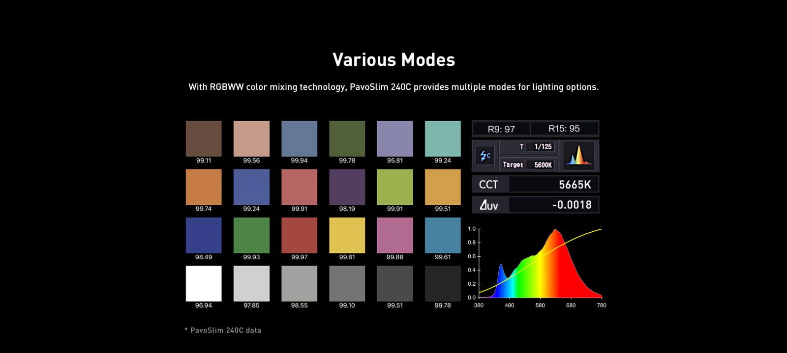Click the -0.0018 deviation value
Screen dimensions: 787x353
pos(572,205)
